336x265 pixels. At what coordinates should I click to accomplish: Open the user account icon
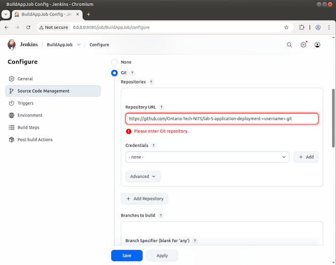click(x=318, y=45)
